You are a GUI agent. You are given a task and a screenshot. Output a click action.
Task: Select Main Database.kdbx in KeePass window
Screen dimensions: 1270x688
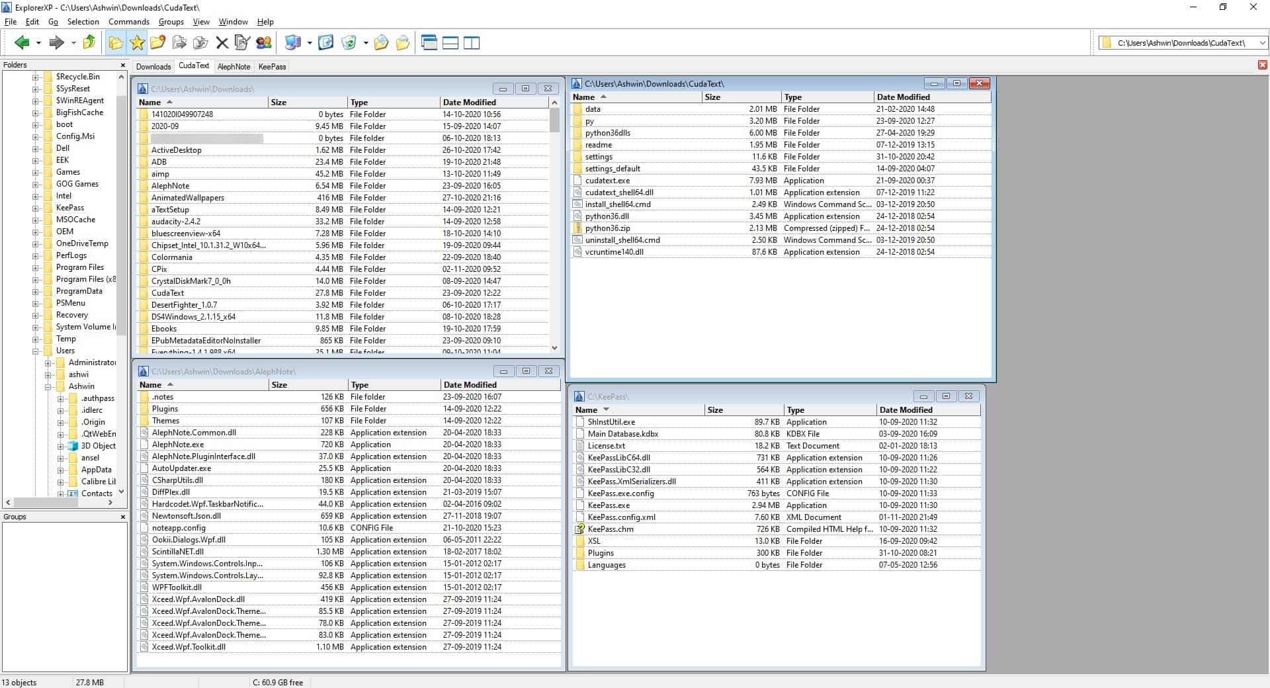pos(622,434)
